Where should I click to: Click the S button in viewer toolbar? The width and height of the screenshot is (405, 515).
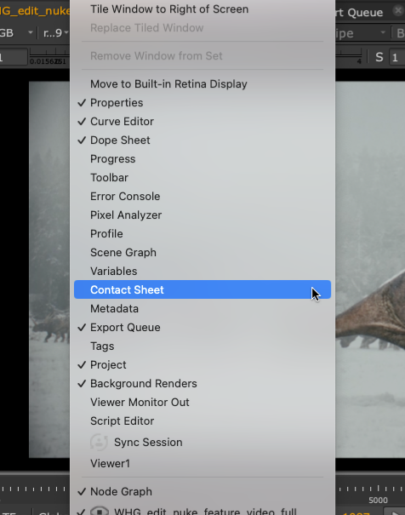[379, 57]
